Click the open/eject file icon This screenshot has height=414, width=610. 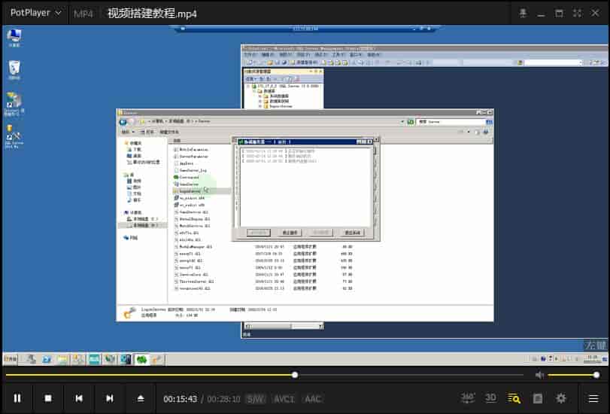coord(140,398)
